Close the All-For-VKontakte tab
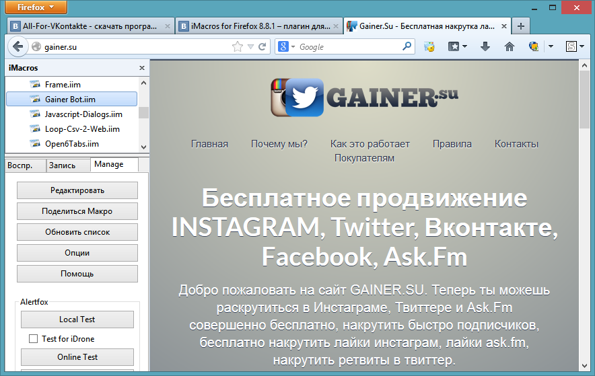The image size is (595, 376). (x=168, y=26)
